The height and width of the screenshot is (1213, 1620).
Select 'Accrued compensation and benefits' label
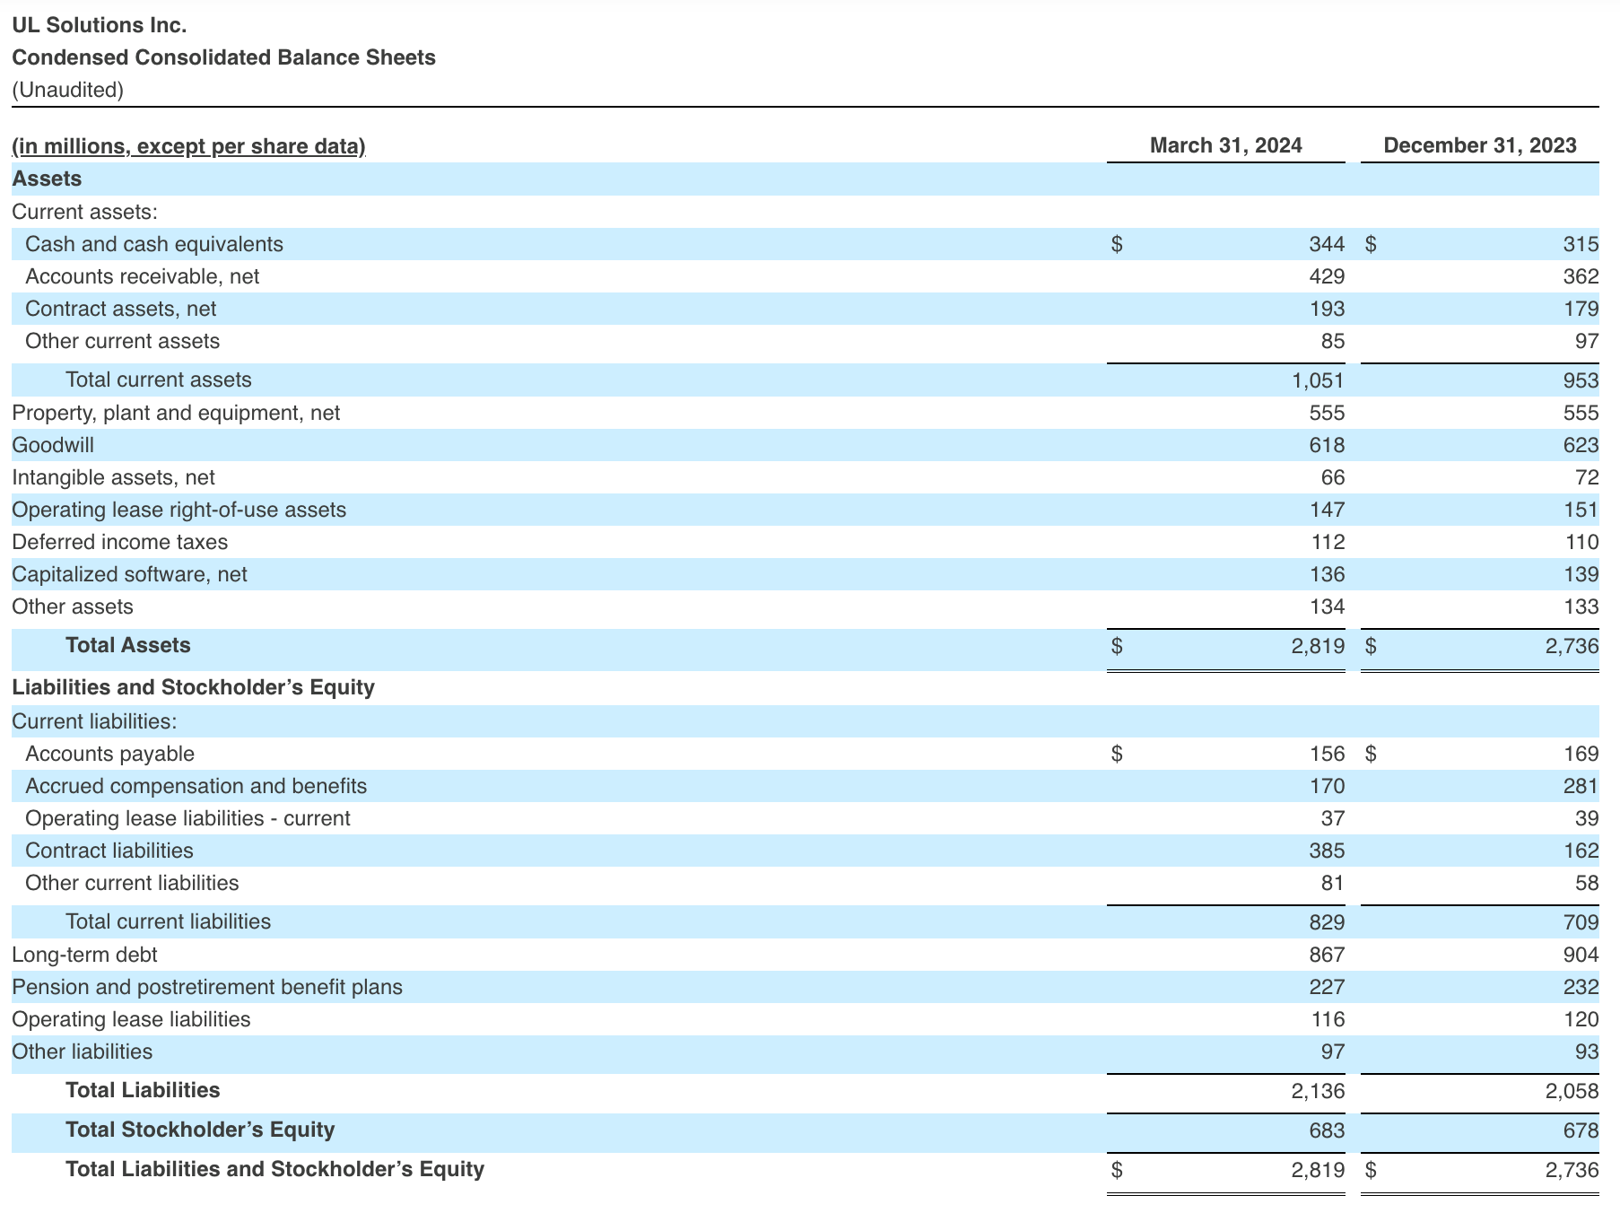196,786
